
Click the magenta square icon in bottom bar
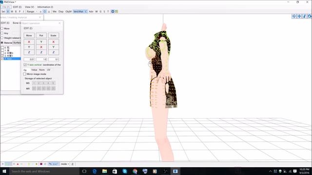(x=41, y=164)
